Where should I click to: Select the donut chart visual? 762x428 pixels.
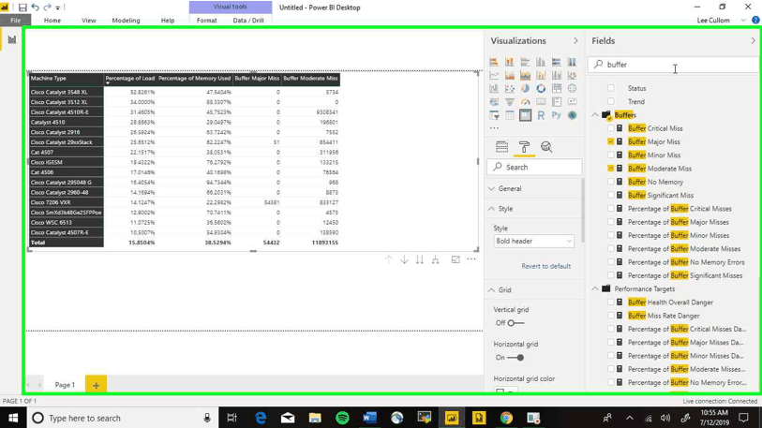click(541, 88)
